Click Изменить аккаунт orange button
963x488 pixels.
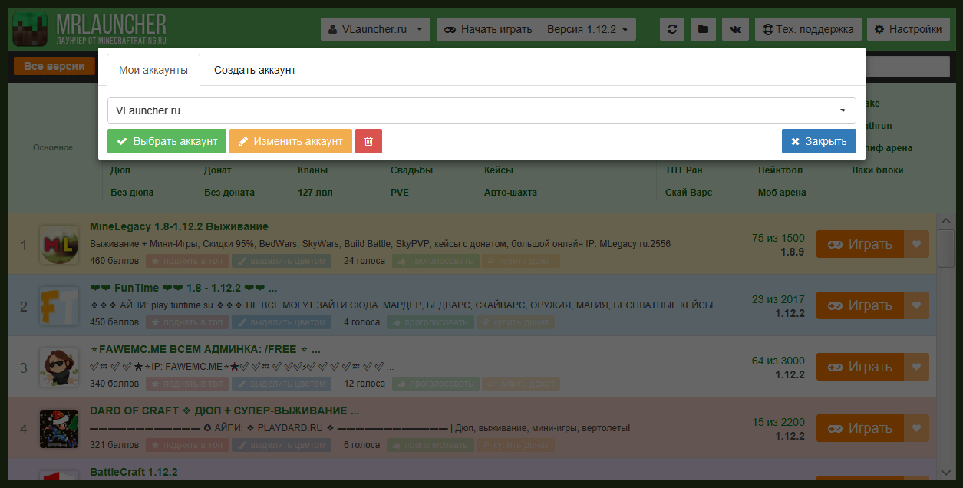291,141
